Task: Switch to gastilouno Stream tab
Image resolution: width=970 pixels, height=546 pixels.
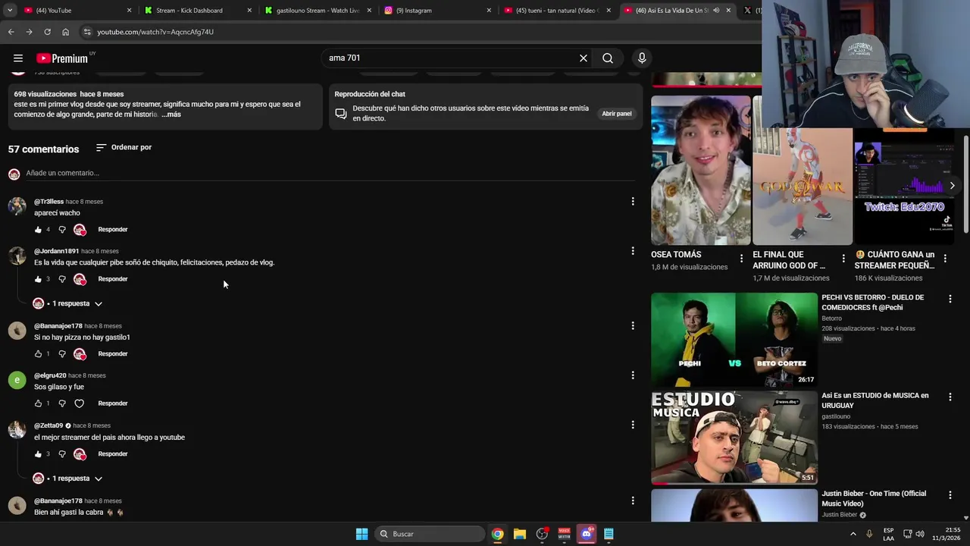Action: pyautogui.click(x=317, y=11)
